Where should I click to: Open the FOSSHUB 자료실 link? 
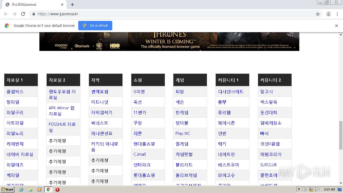point(62,127)
